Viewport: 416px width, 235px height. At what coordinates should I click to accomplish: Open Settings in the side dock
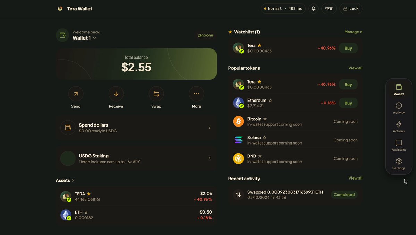click(x=399, y=164)
